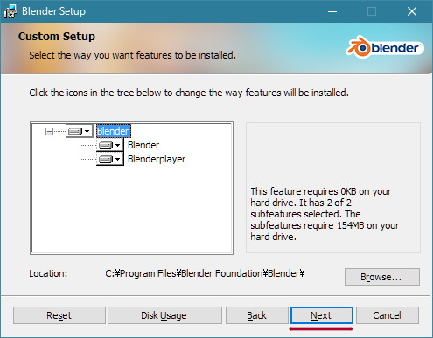433x338 pixels.
Task: Click the Reset button
Action: pos(59,315)
